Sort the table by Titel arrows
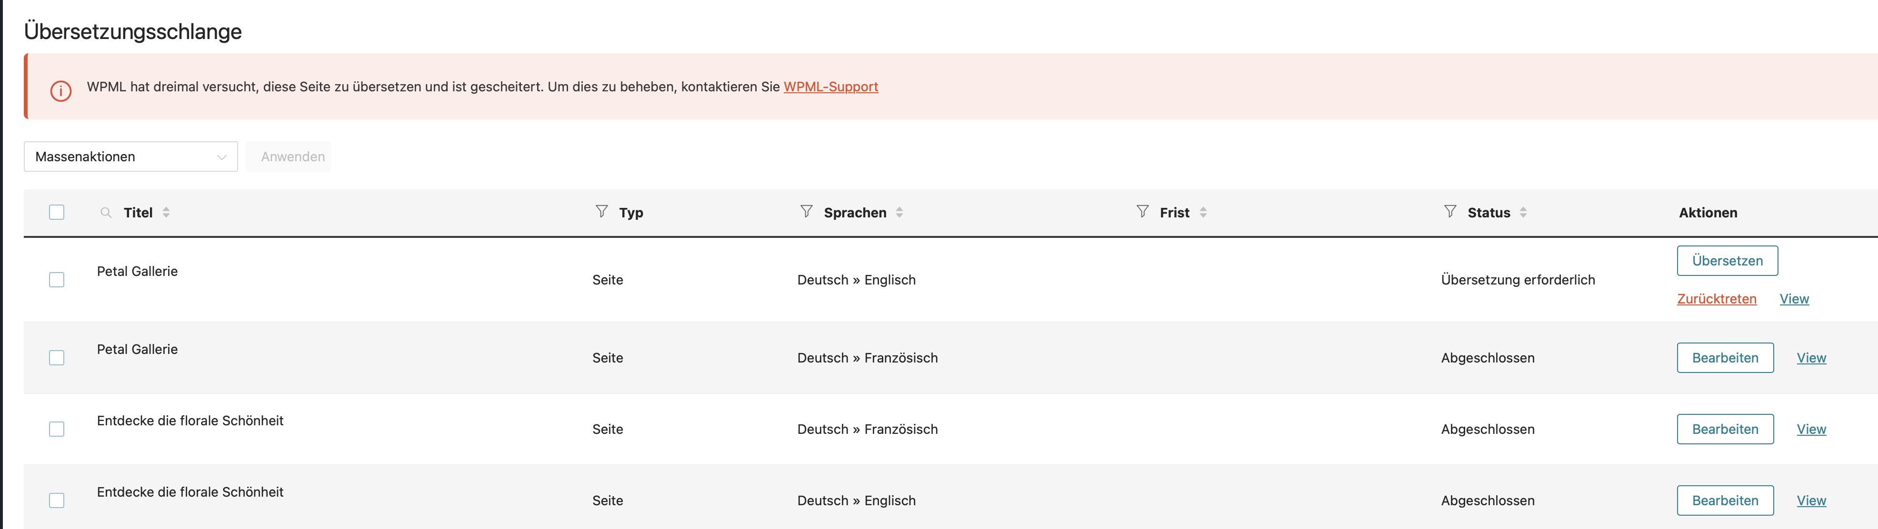 click(166, 213)
